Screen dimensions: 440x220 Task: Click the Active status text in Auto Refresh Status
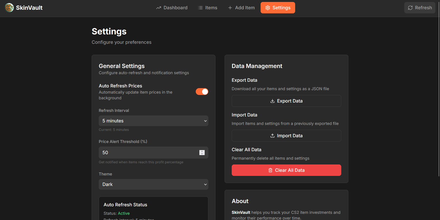pyautogui.click(x=124, y=213)
